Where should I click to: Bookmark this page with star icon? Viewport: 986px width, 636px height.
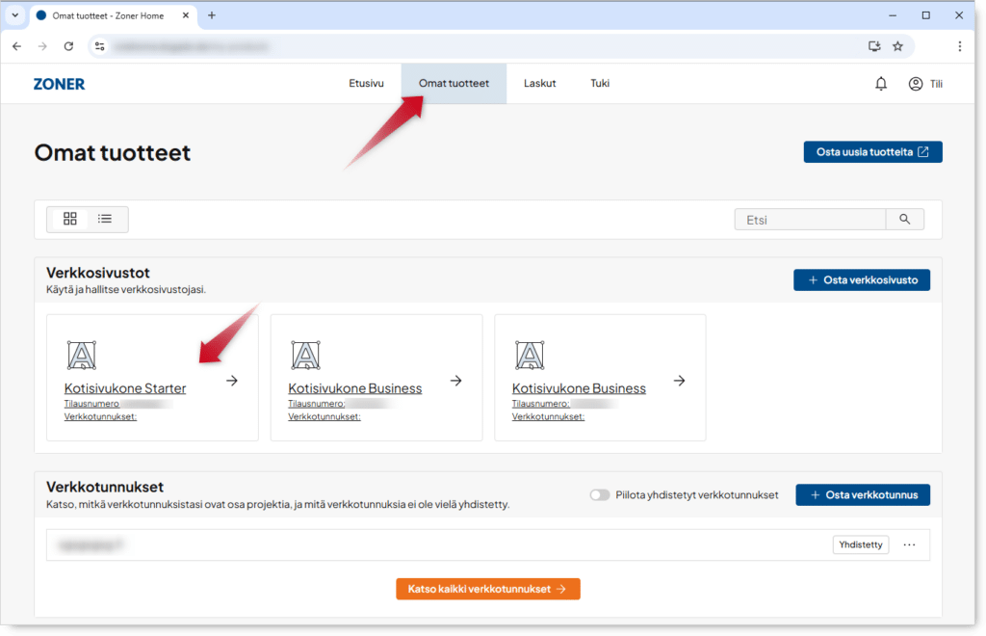click(x=897, y=45)
